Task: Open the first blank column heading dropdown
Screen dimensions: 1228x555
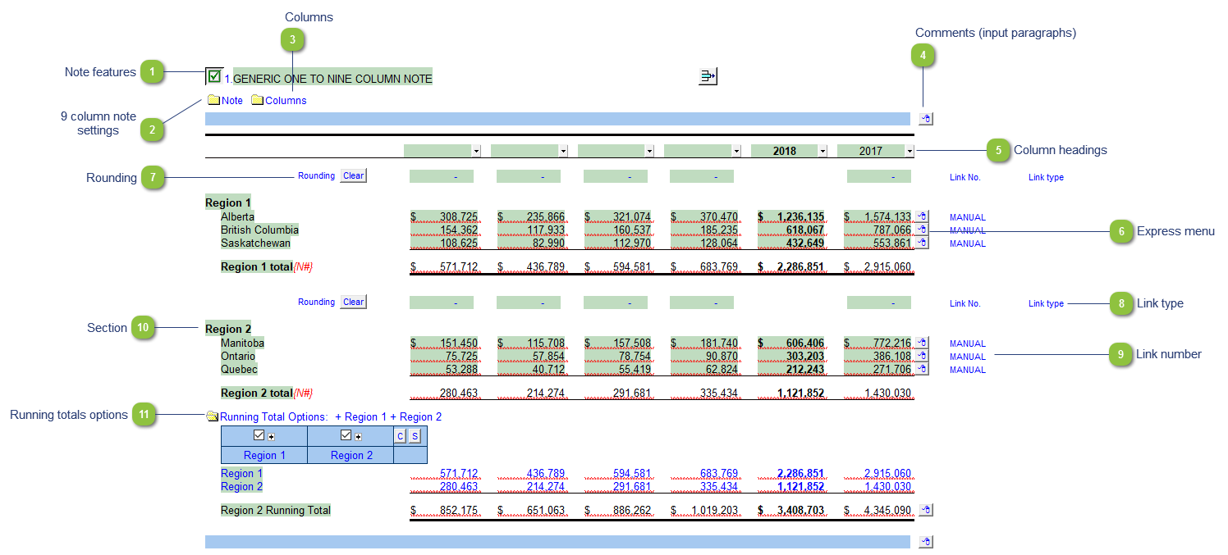Action: tap(476, 151)
